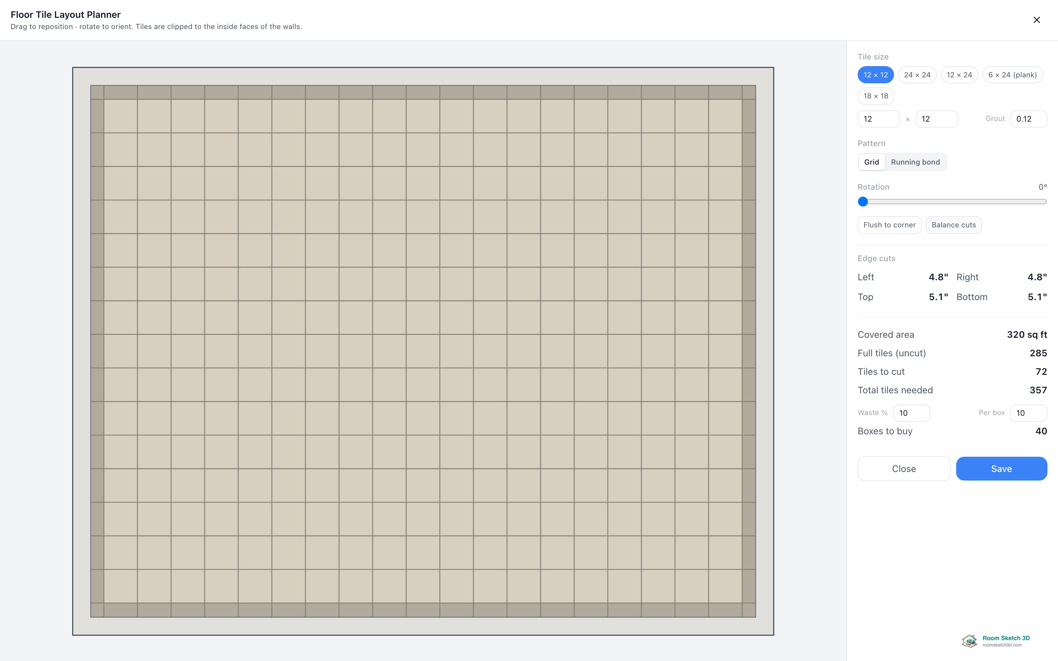
Task: Click the Edge cuts section label
Action: click(x=876, y=258)
